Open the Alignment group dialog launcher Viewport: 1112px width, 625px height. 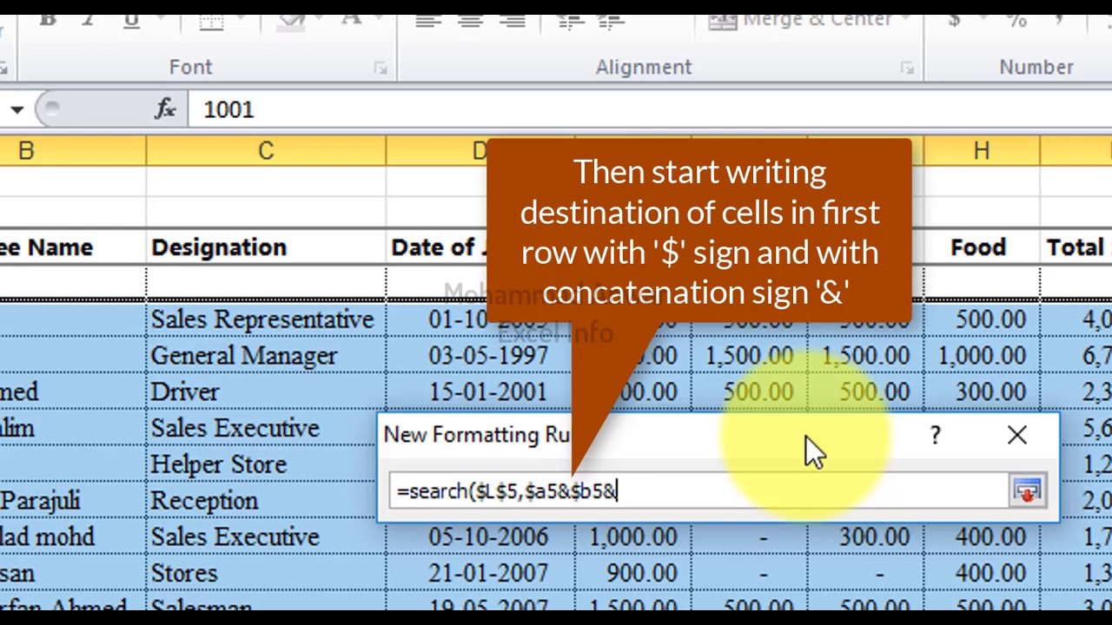coord(907,68)
